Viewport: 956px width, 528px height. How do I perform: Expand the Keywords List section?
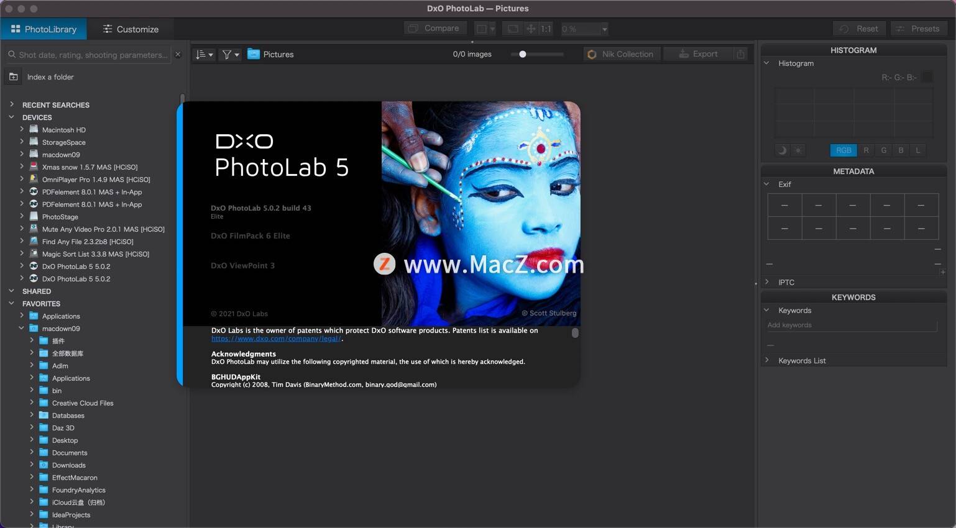point(766,360)
